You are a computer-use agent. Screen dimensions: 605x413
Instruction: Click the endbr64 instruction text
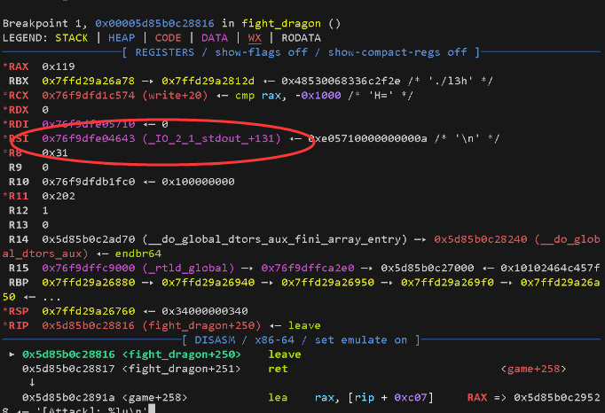138,253
